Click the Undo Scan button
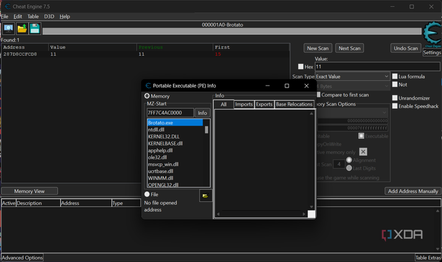This screenshot has width=442, height=262. [x=406, y=48]
